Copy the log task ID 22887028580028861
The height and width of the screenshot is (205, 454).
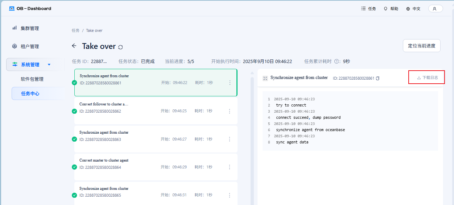[x=377, y=78]
